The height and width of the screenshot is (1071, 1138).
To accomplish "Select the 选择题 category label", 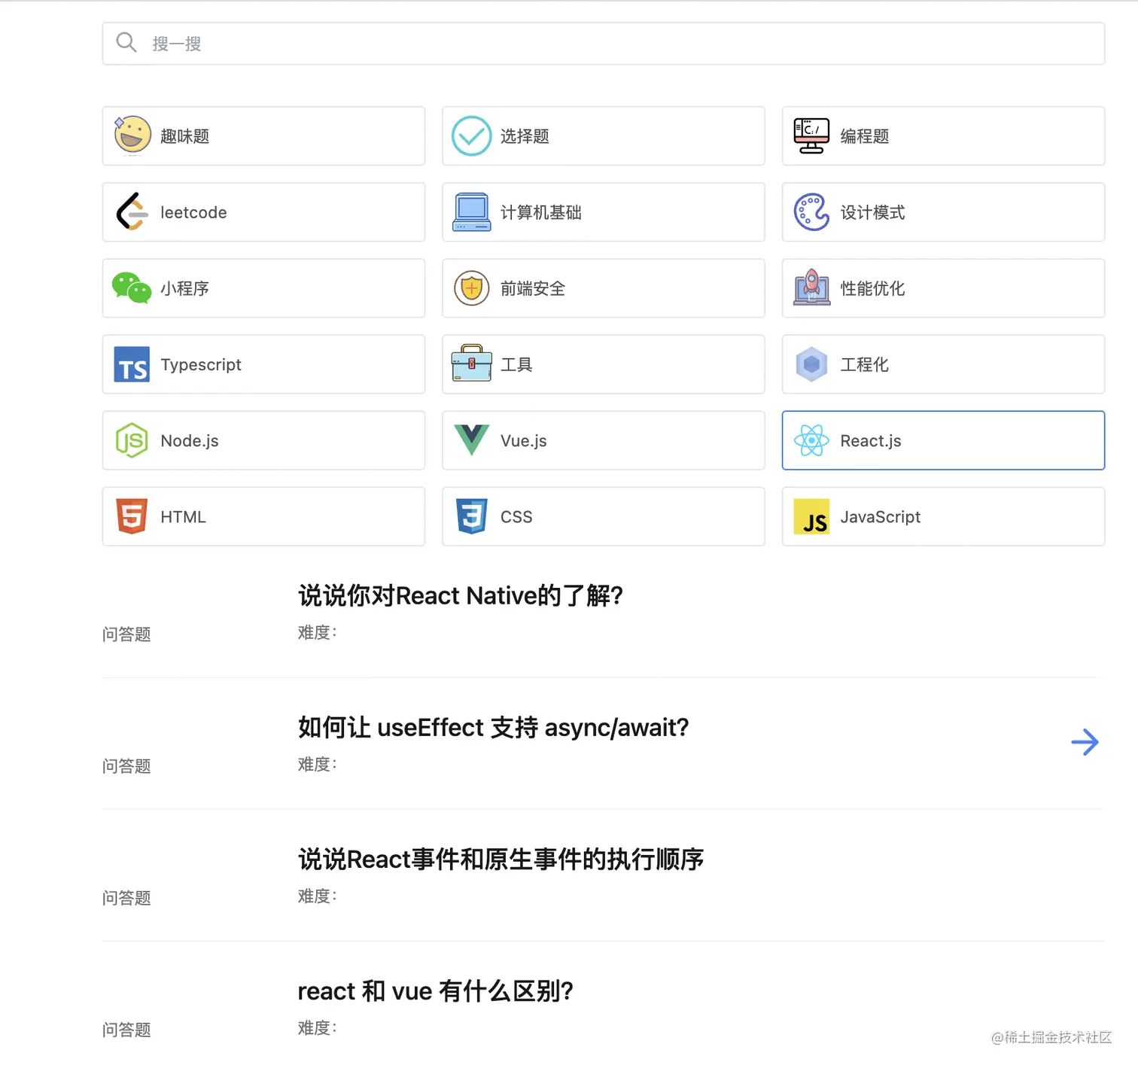I will 525,136.
